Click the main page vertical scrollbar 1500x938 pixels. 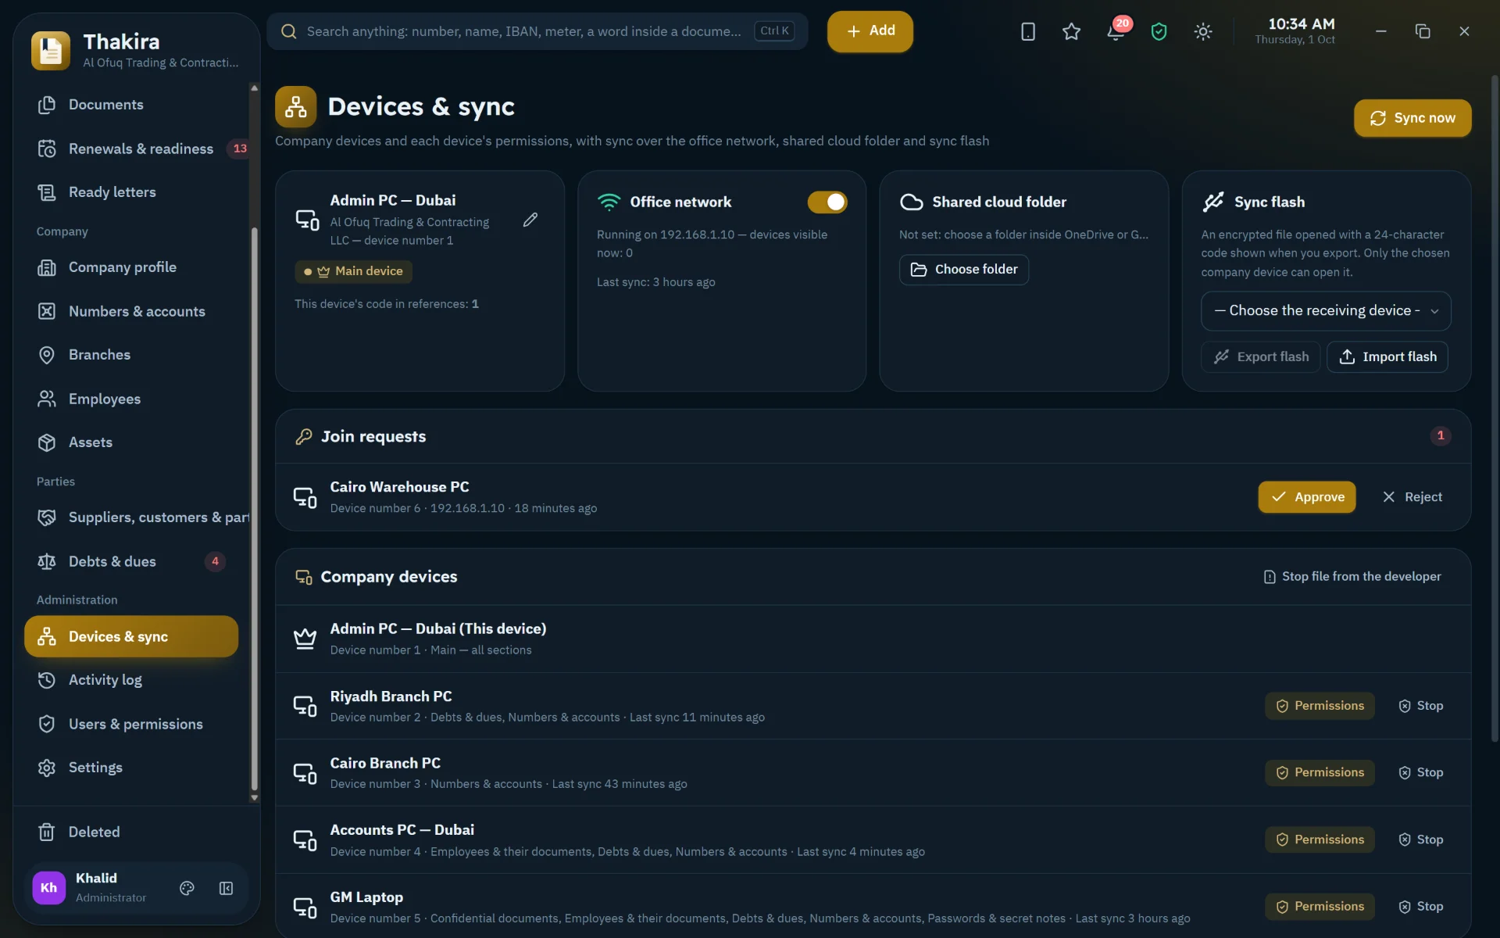pos(1495,406)
